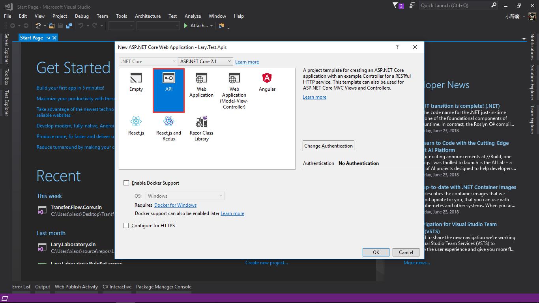Click the Find in Files toolbar icon

point(221,26)
